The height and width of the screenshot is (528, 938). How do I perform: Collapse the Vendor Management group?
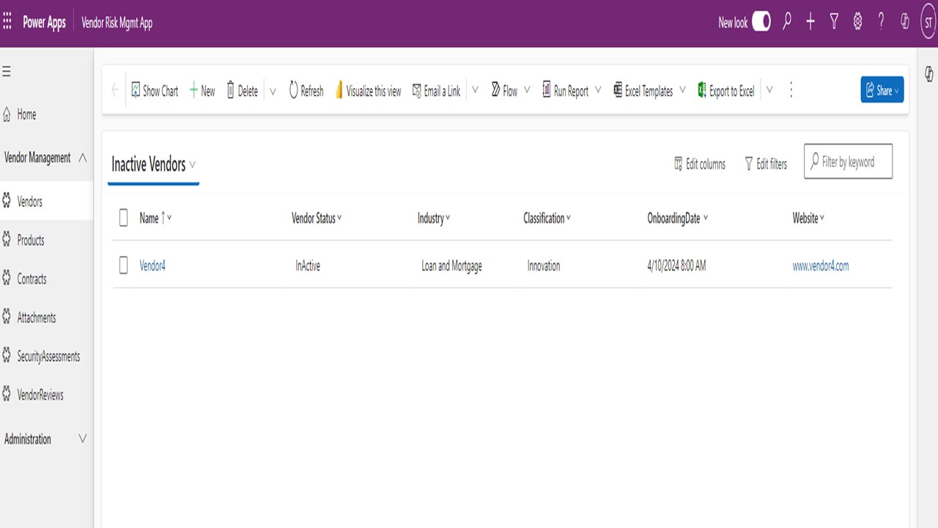pos(82,157)
